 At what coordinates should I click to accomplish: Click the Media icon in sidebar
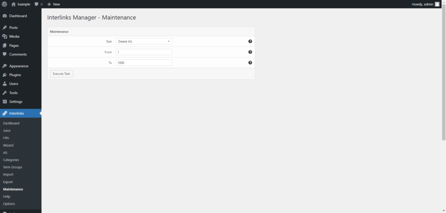tap(4, 37)
